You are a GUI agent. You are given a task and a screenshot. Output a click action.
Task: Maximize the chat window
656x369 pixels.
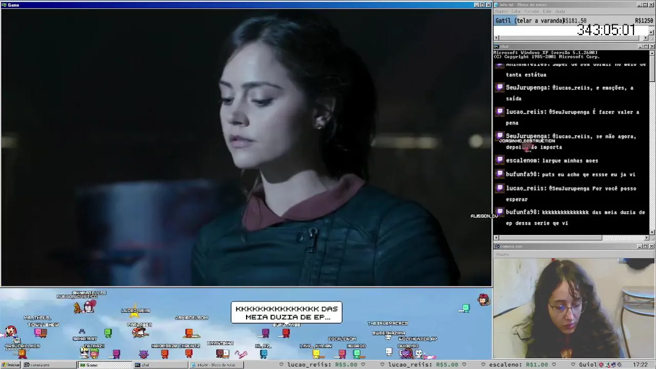tap(646, 46)
